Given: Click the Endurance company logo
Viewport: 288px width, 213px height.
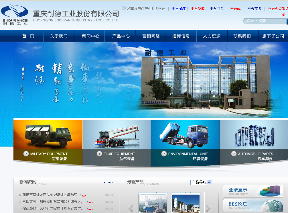Looking at the screenshot, I should coord(15,15).
